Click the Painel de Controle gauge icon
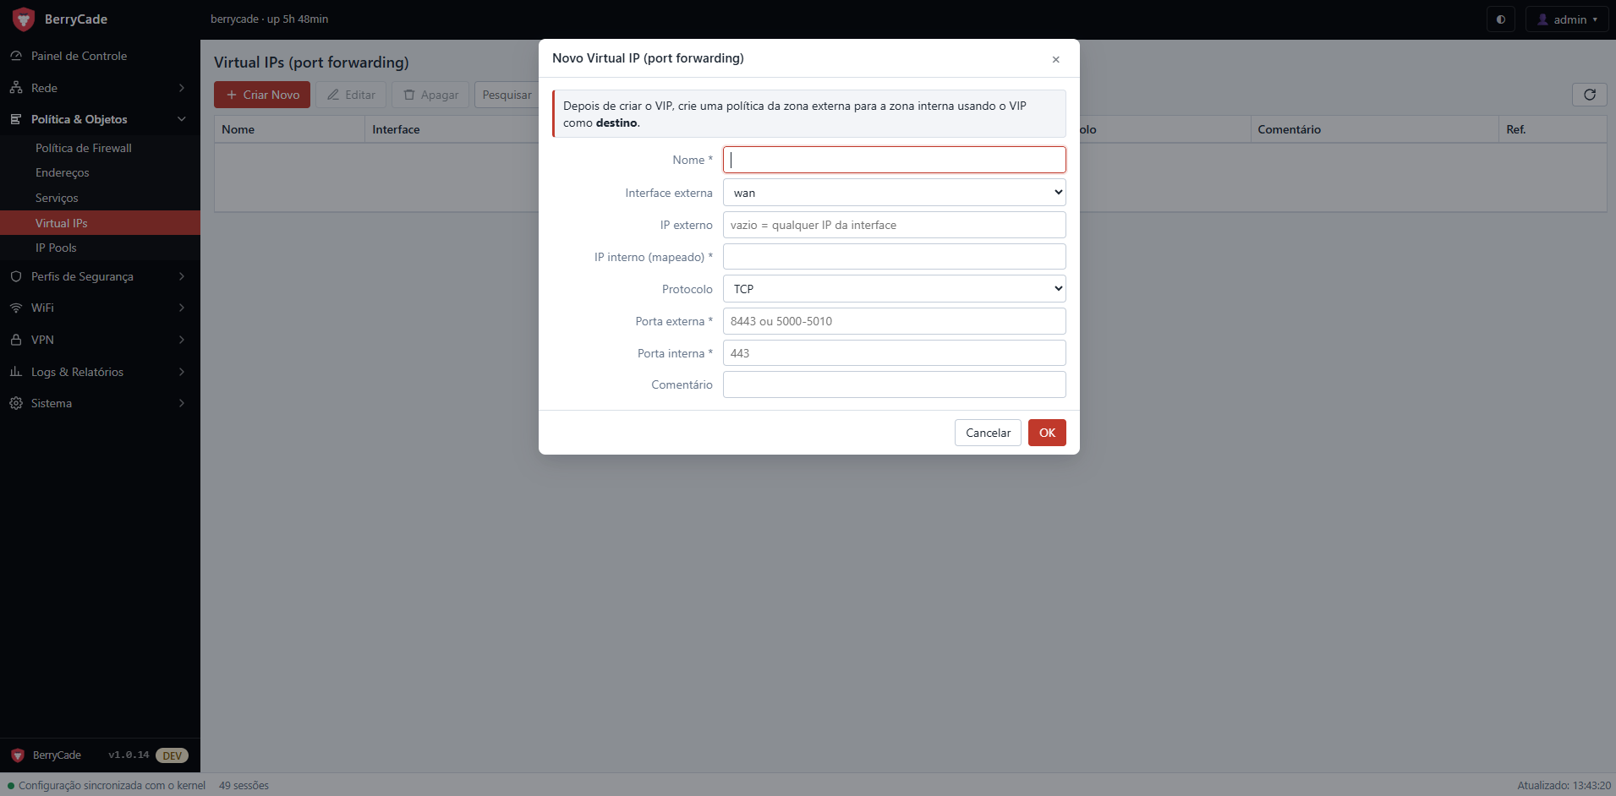 [x=16, y=56]
